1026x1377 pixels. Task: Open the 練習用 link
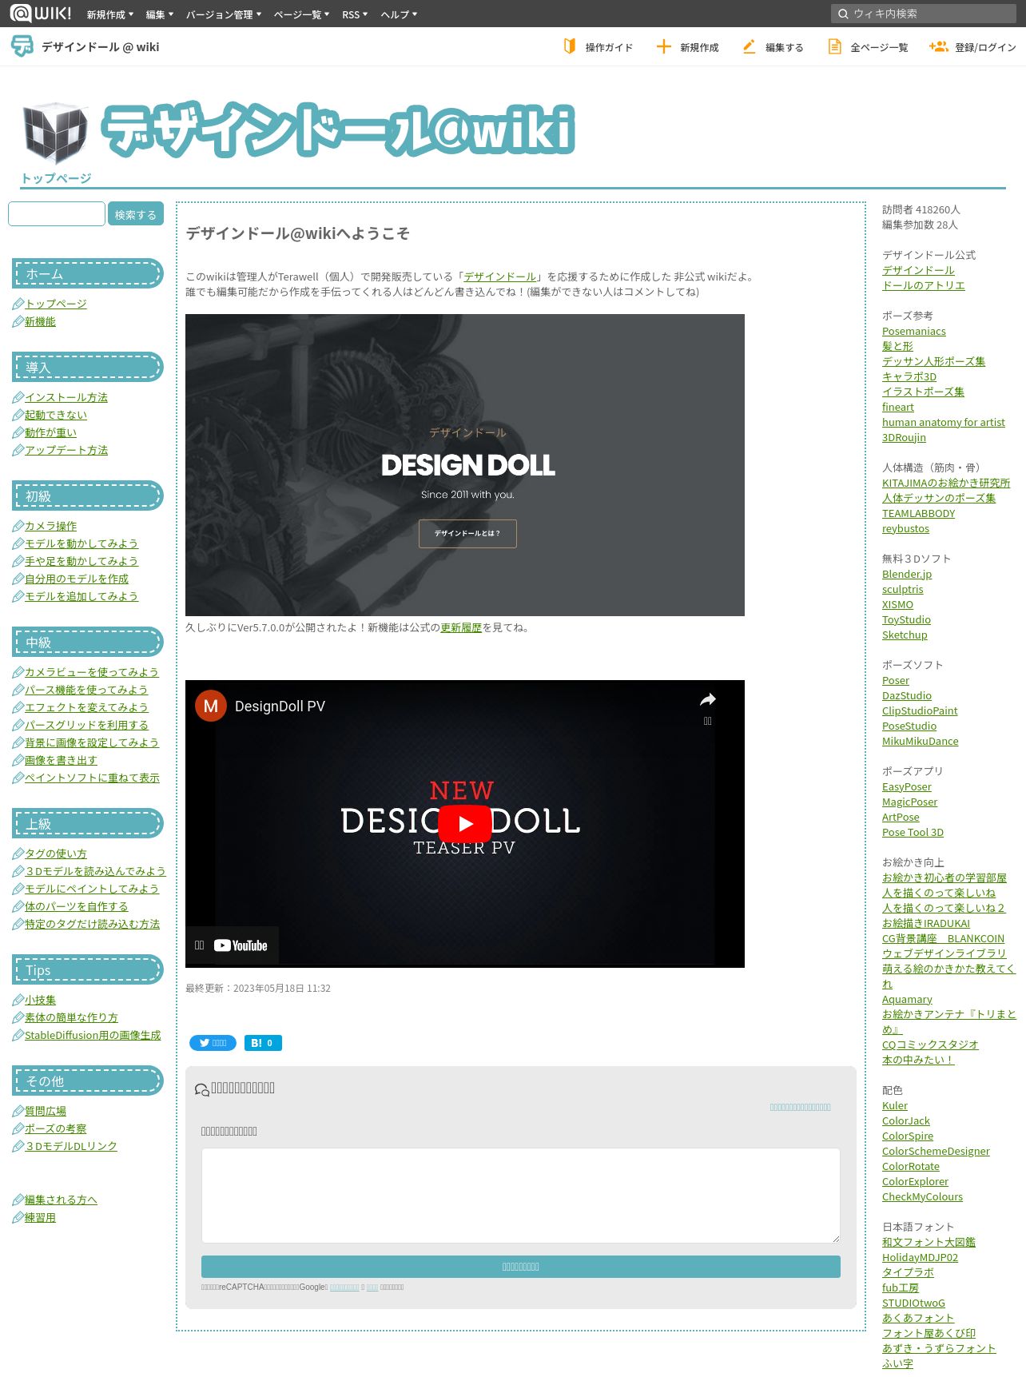40,1217
